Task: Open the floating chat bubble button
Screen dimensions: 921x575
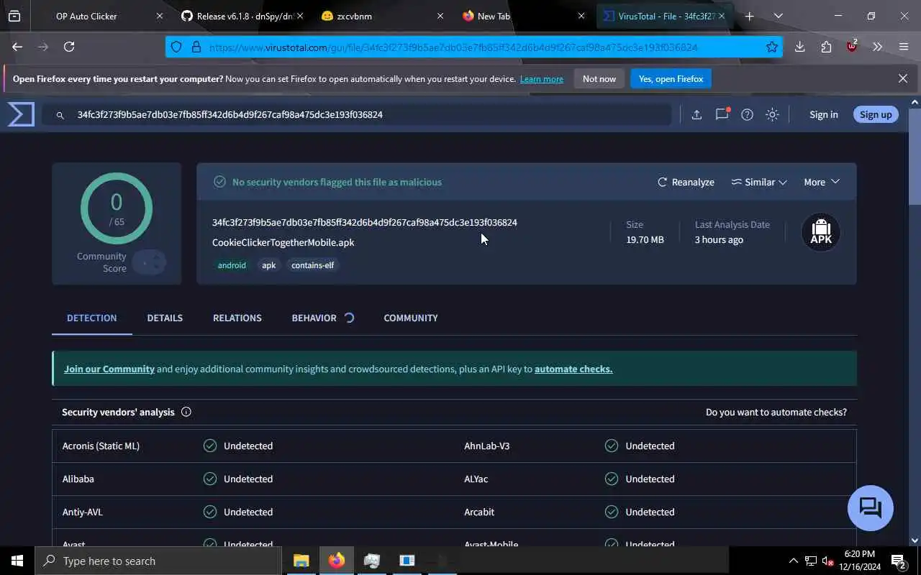Action: (871, 508)
